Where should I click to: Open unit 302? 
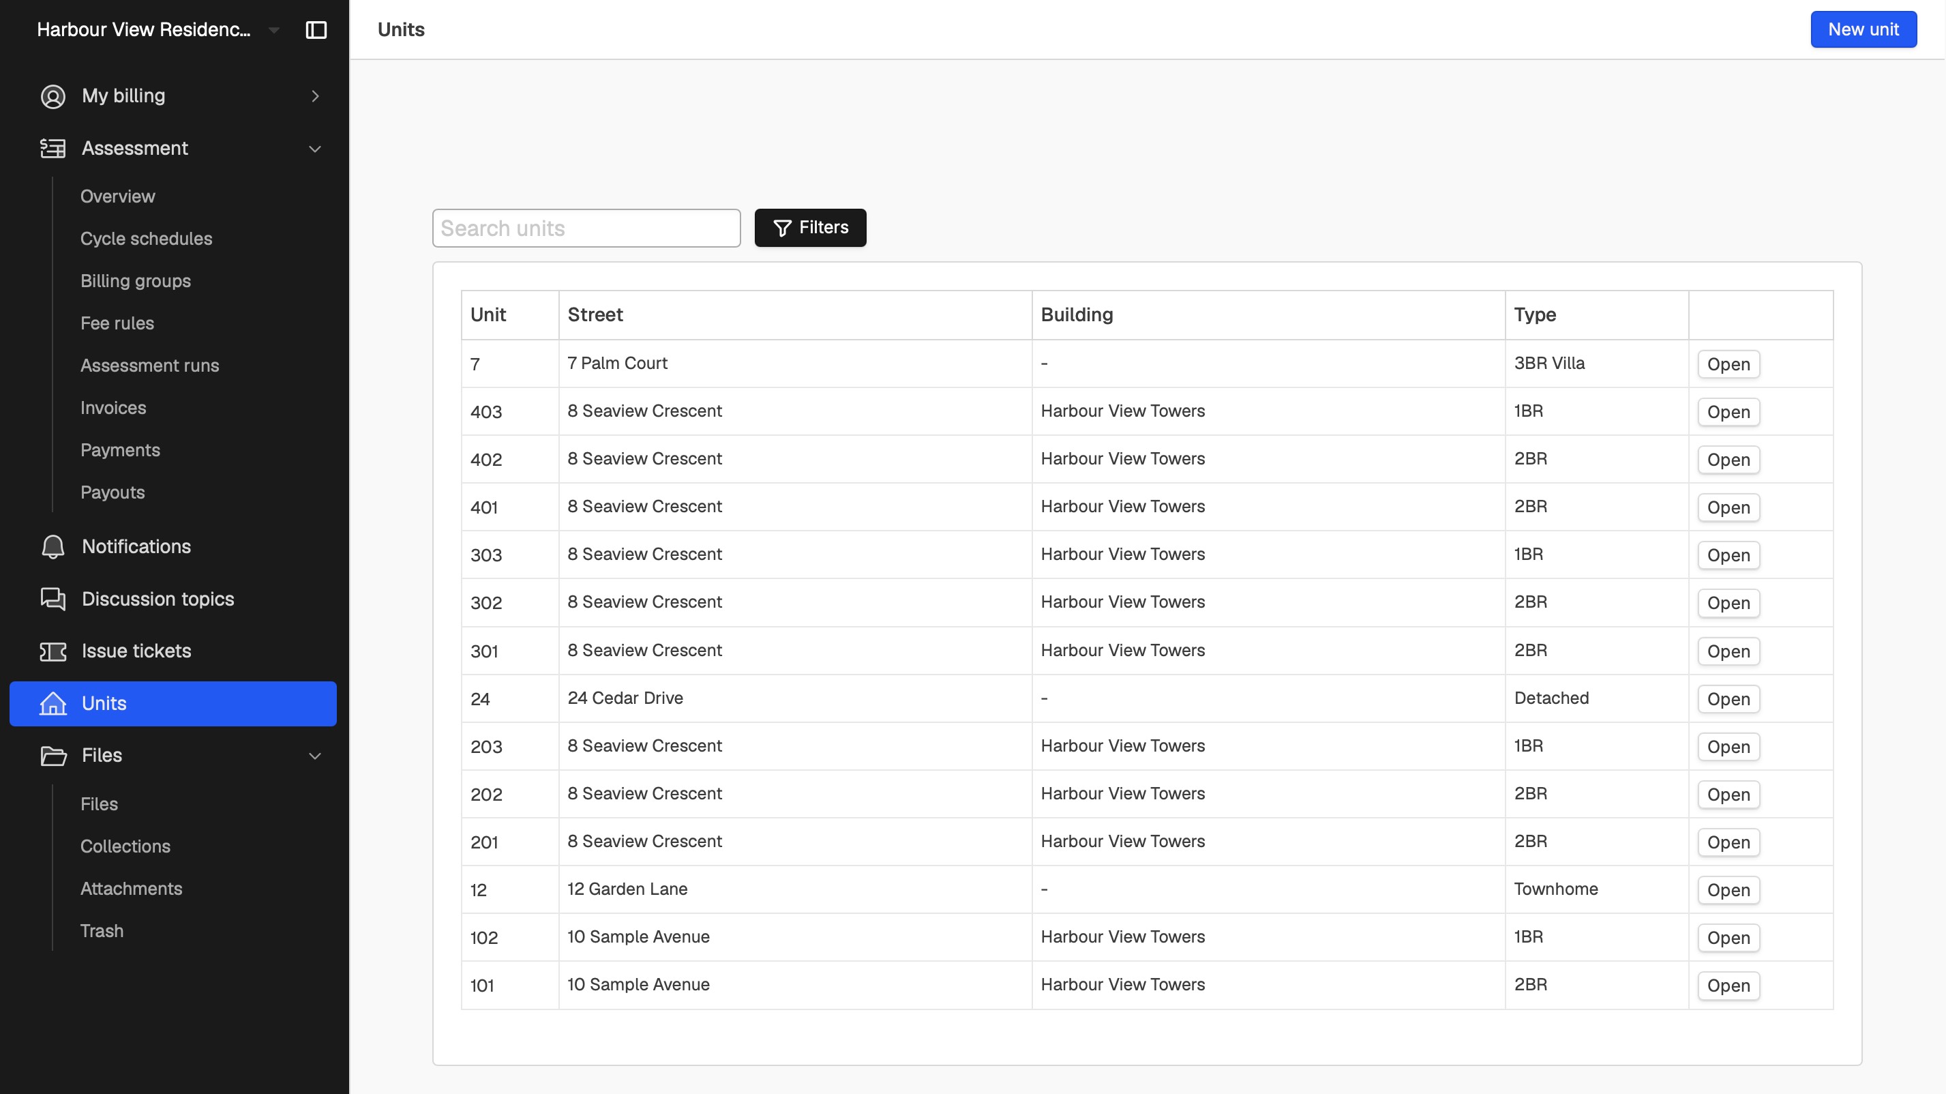click(1728, 603)
